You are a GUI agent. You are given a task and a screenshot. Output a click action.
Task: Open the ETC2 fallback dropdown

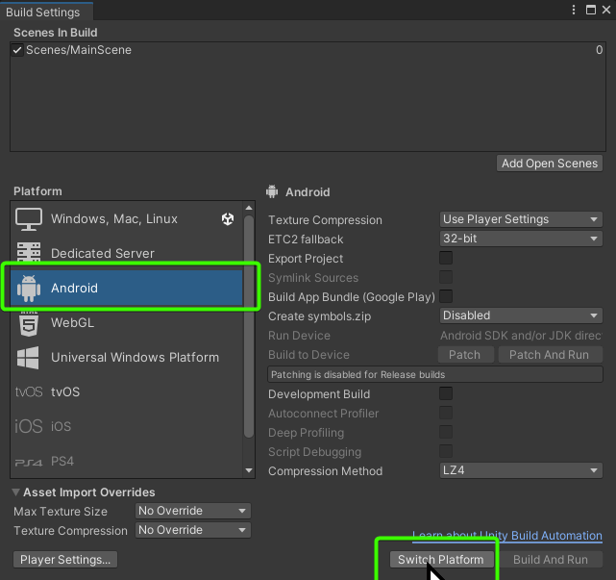tap(521, 239)
